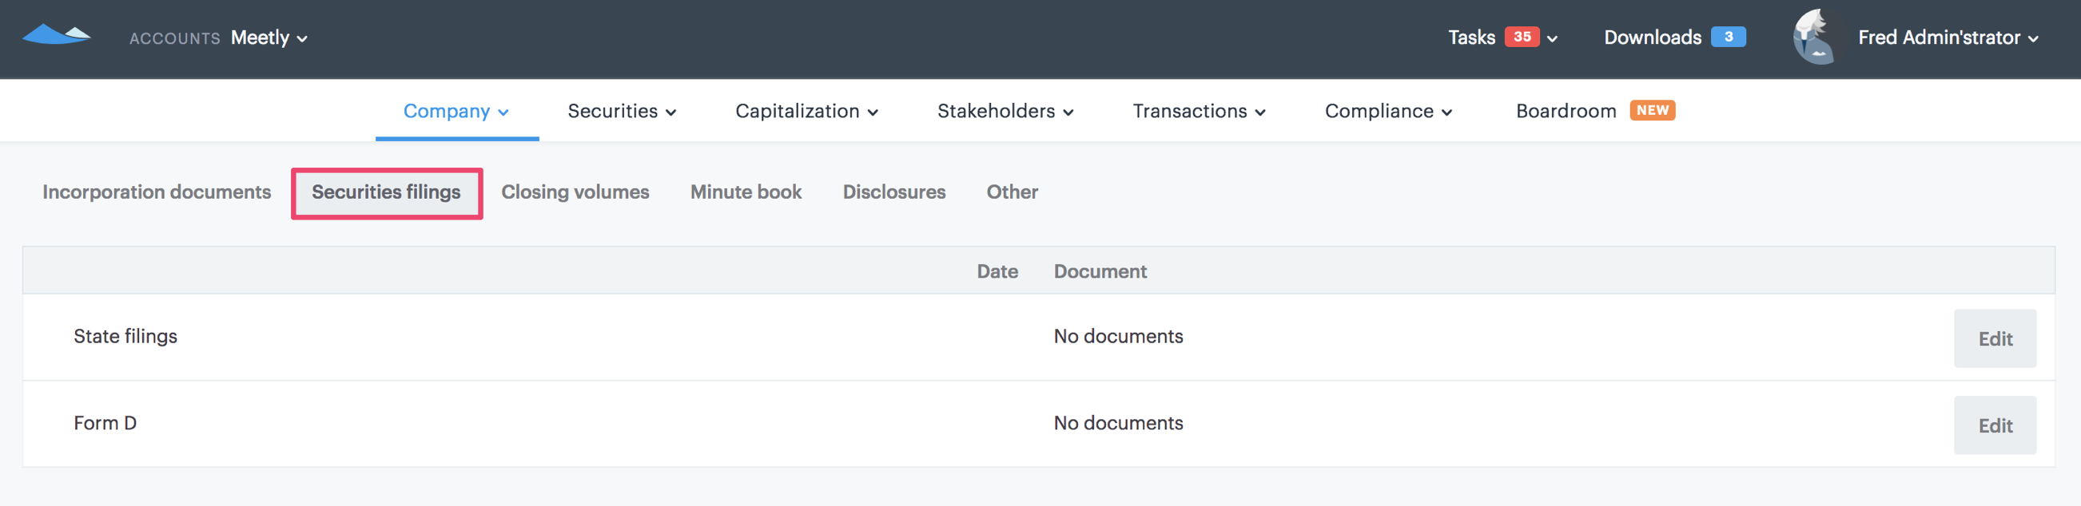
Task: Open the Compliance menu
Action: point(1388,111)
